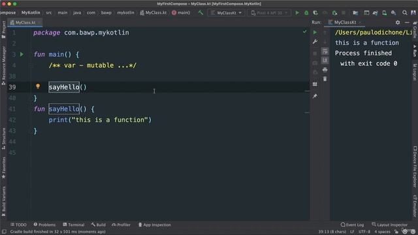The image size is (418, 235).
Task: Click the bawp breadcrumb
Action: pyautogui.click(x=106, y=12)
